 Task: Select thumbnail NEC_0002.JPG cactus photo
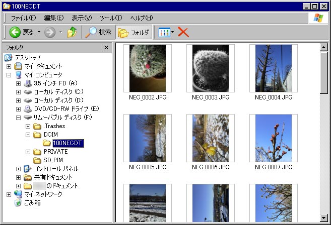(x=148, y=68)
